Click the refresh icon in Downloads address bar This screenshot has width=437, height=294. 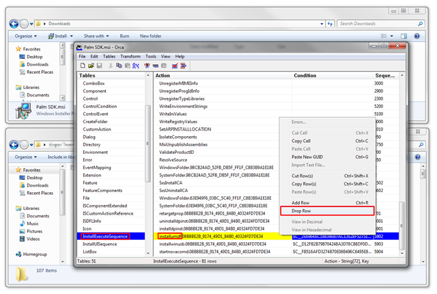(330, 24)
